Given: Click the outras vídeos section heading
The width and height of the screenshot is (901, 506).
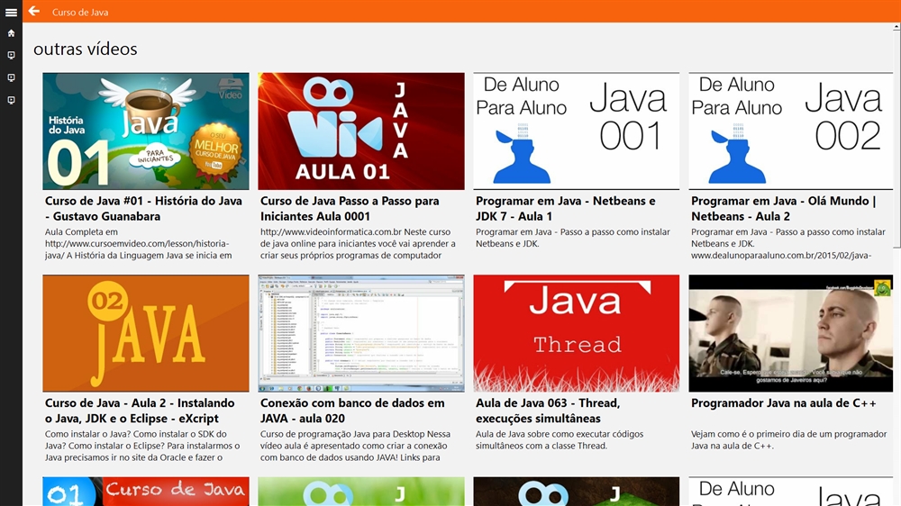Looking at the screenshot, I should point(85,49).
